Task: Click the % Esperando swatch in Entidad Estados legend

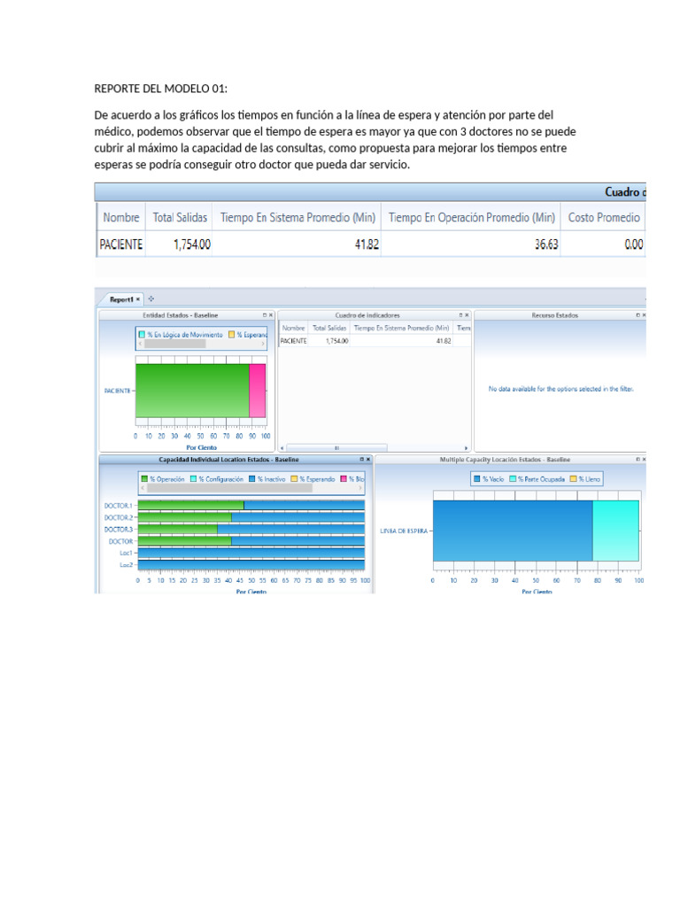Action: pyautogui.click(x=231, y=334)
